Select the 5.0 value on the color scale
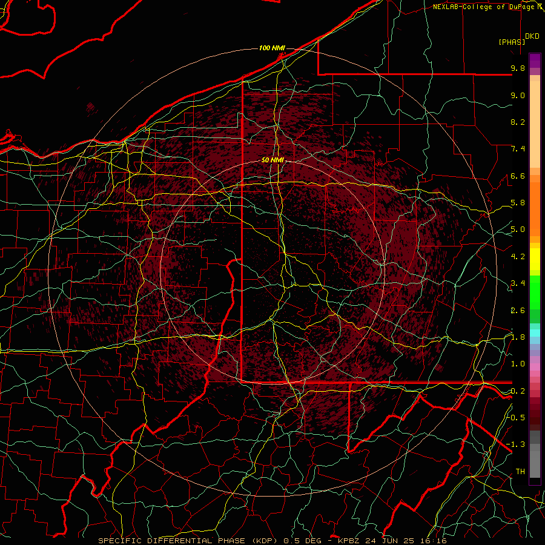 click(x=518, y=230)
